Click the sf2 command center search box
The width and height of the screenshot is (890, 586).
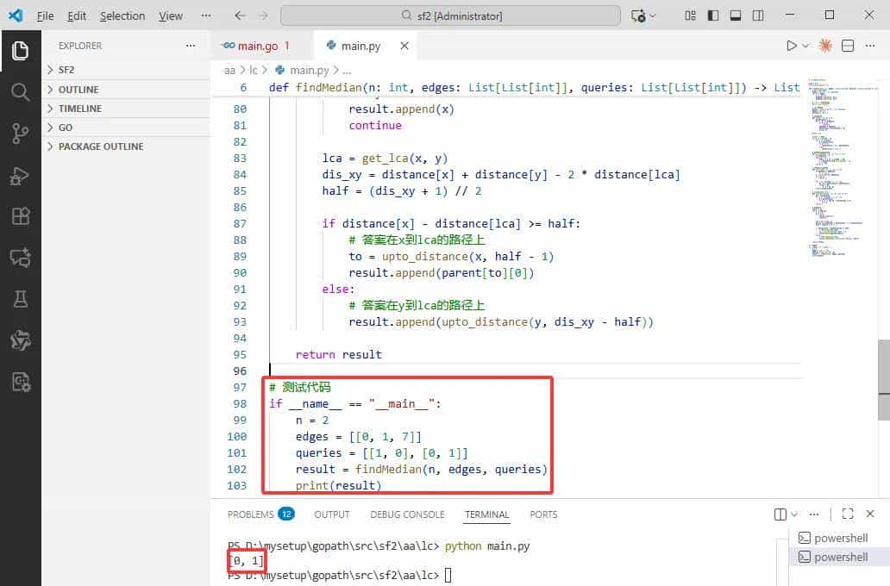tap(451, 16)
